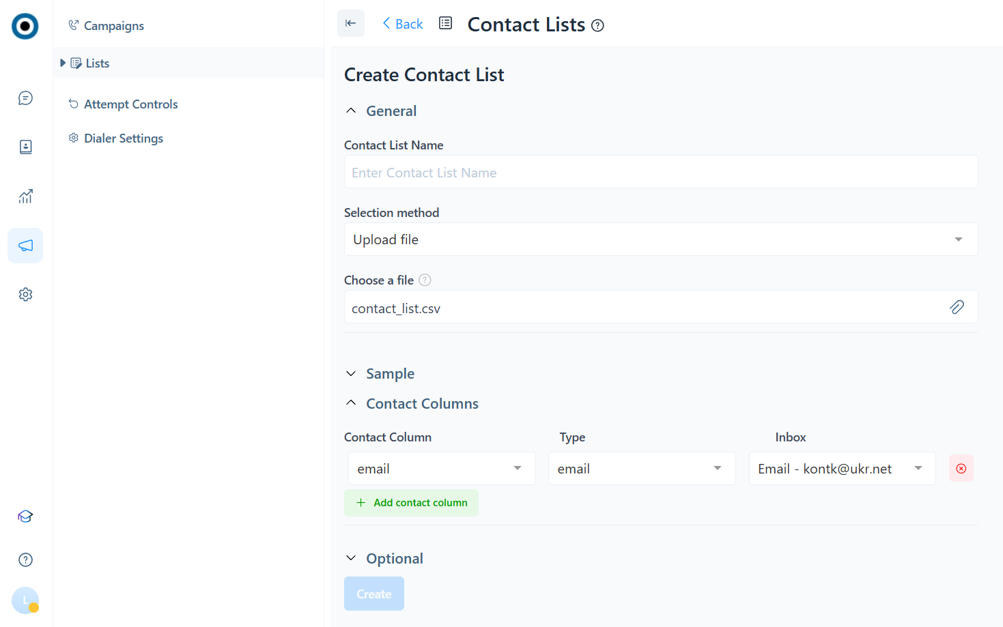
Task: Open Dialer Settings menu item
Action: coord(123,138)
